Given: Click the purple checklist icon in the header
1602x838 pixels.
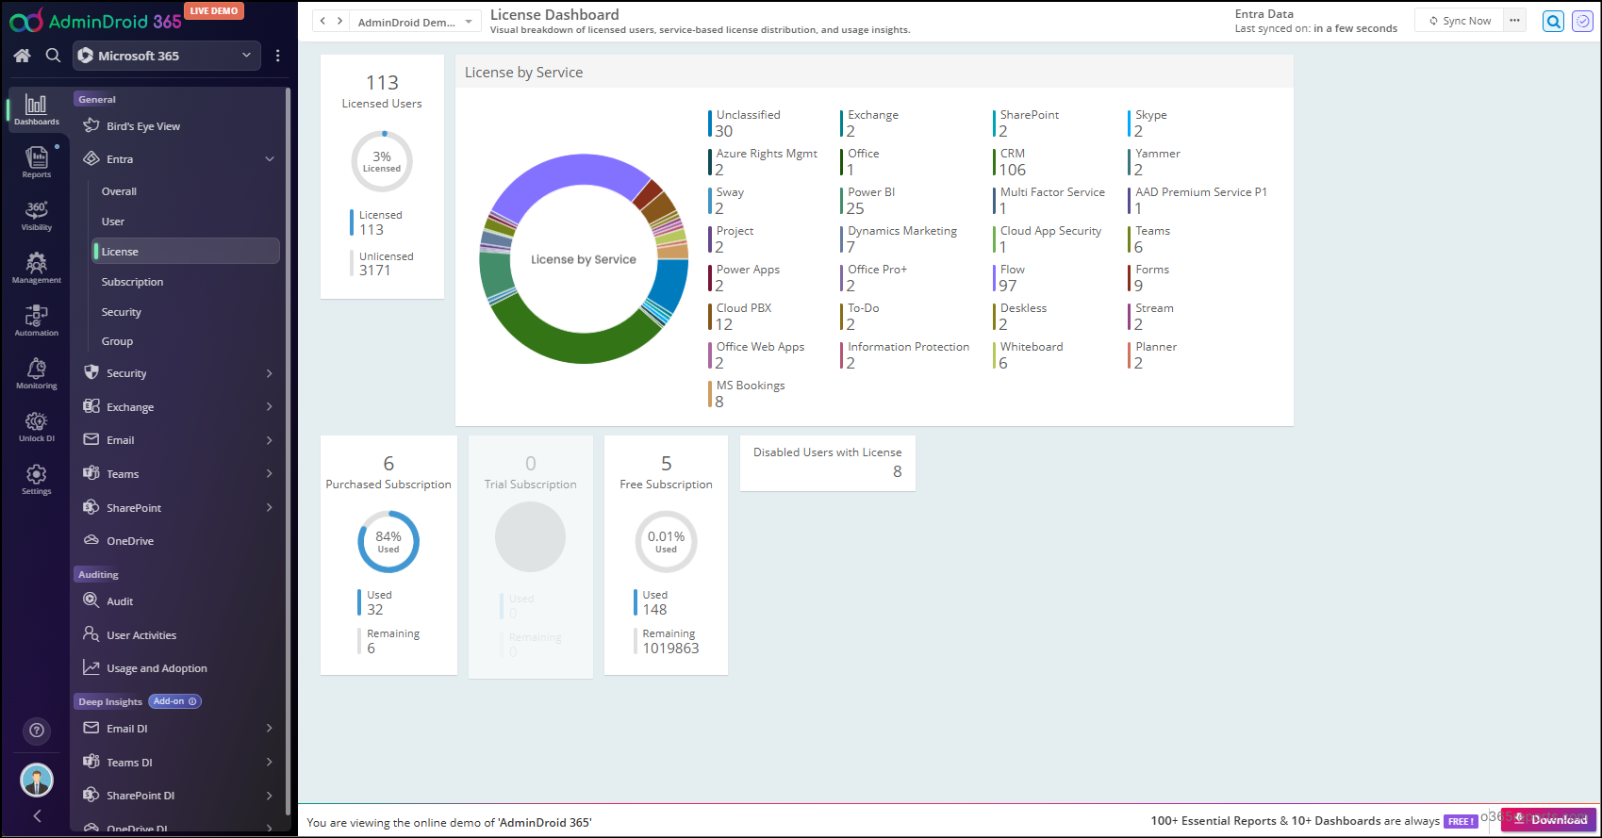Looking at the screenshot, I should 1583,21.
